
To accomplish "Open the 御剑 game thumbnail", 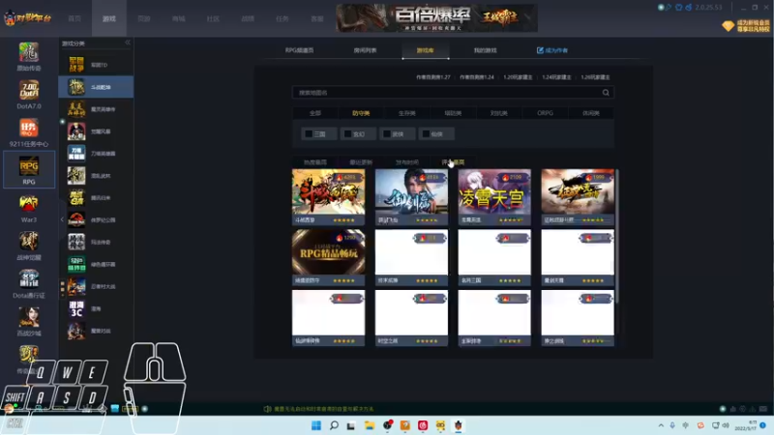I will coord(412,191).
